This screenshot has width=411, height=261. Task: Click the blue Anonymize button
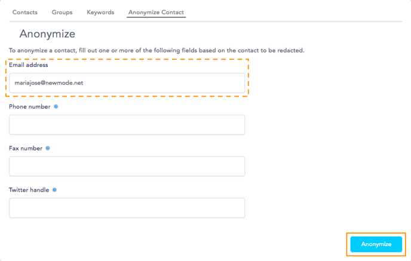tap(376, 244)
